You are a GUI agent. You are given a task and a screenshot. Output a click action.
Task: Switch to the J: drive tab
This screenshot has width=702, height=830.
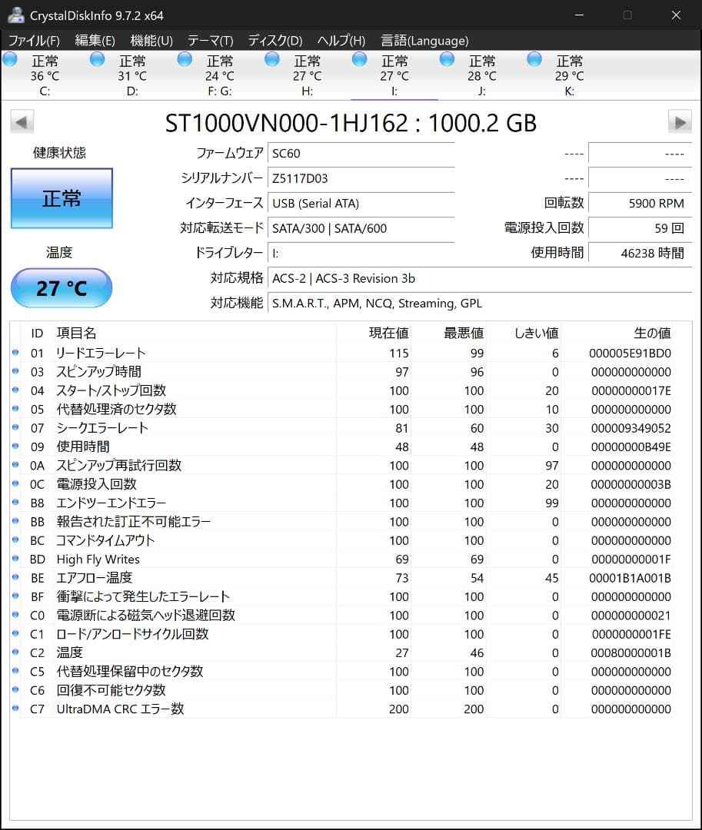(x=482, y=76)
